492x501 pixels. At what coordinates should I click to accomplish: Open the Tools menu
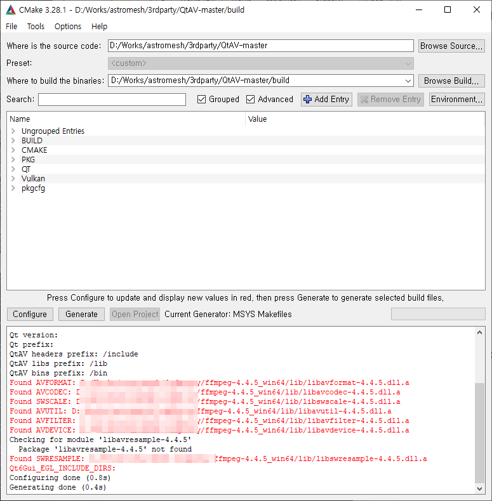pos(36,27)
